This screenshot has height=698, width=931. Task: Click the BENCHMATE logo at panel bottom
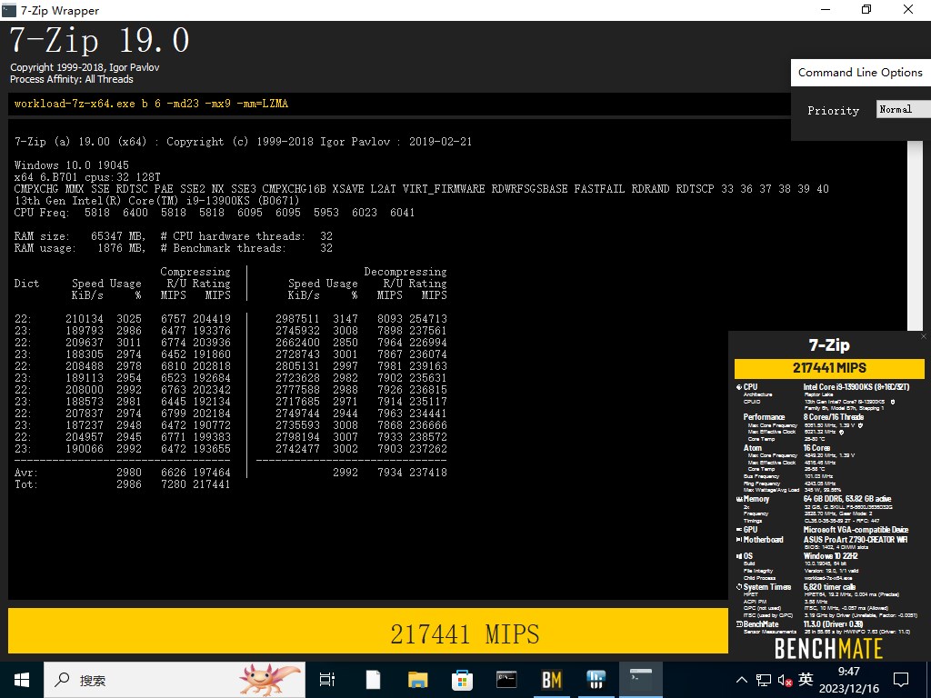(828, 648)
